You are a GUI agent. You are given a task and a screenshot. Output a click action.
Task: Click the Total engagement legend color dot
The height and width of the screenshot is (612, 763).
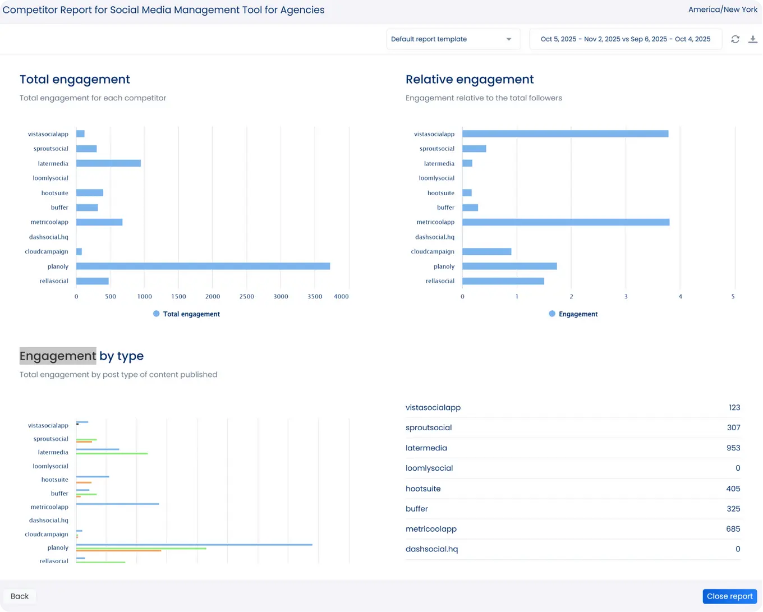(x=157, y=314)
